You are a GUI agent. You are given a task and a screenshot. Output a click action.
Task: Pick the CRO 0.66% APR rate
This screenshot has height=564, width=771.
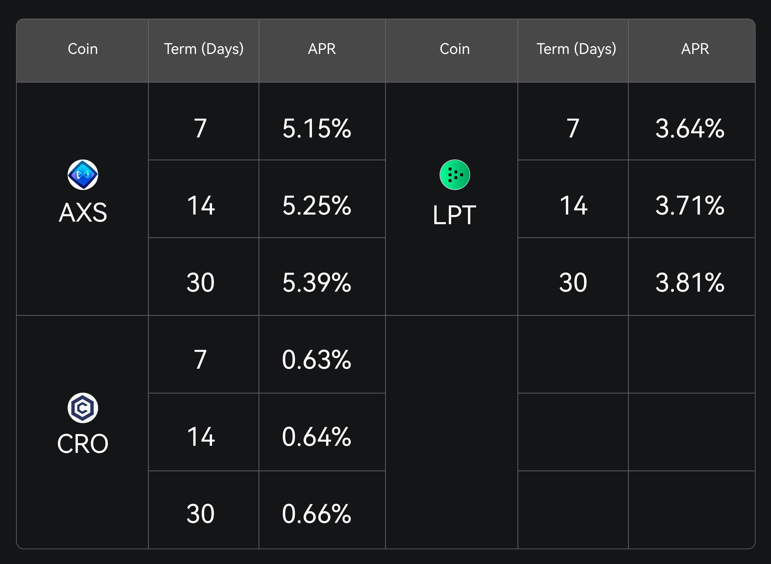point(316,514)
